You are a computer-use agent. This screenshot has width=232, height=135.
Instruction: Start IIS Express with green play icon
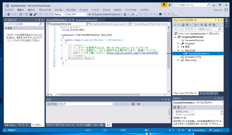pos(90,15)
